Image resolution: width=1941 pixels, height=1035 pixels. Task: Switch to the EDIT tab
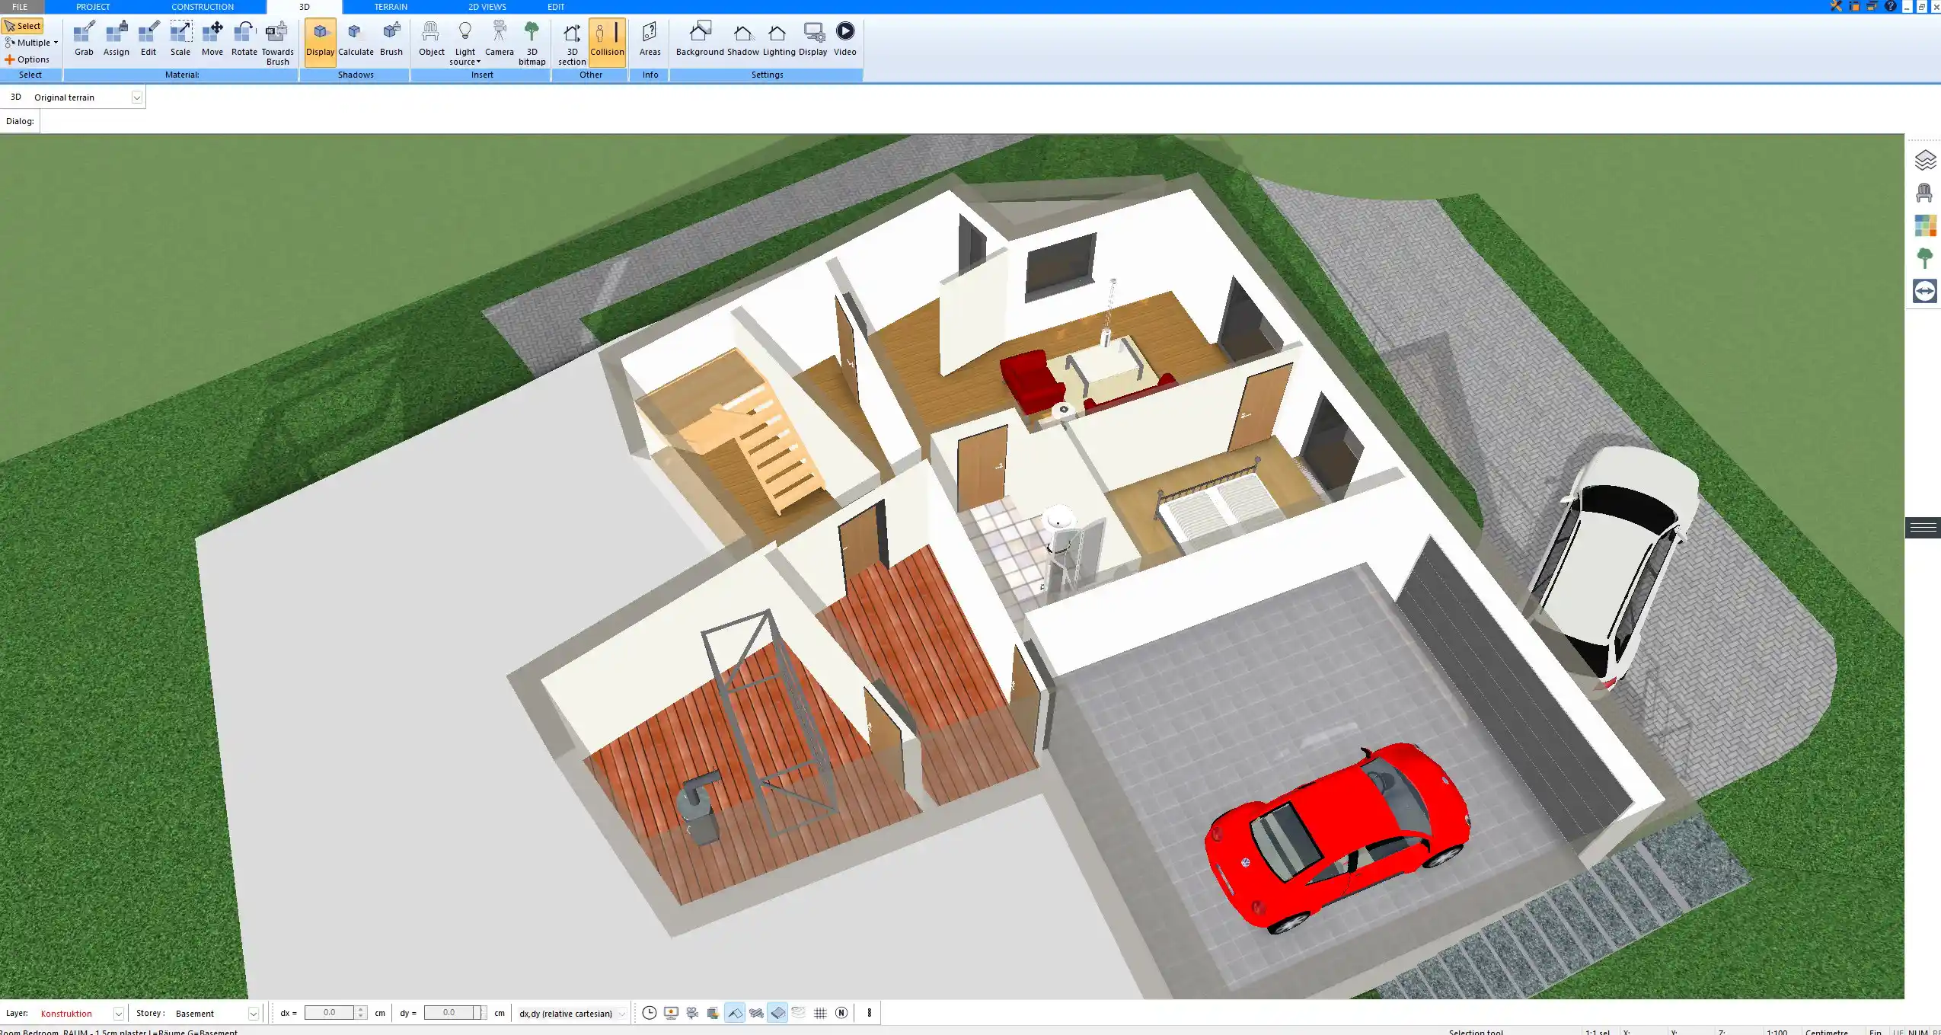pyautogui.click(x=556, y=7)
